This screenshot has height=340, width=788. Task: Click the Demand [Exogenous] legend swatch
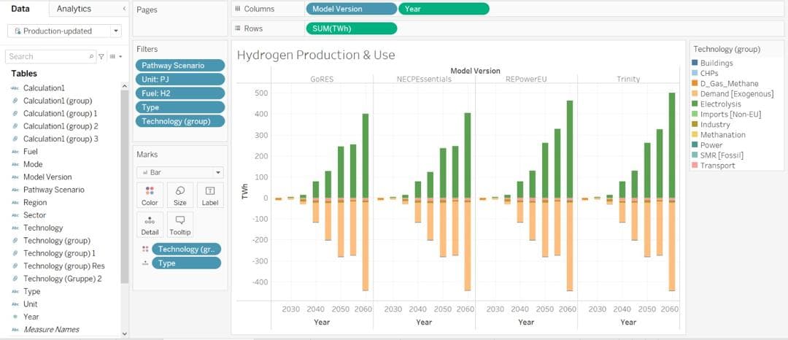(x=695, y=94)
